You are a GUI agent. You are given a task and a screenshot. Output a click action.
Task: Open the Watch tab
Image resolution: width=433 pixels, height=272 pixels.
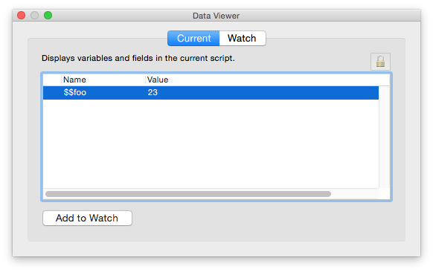coord(243,38)
